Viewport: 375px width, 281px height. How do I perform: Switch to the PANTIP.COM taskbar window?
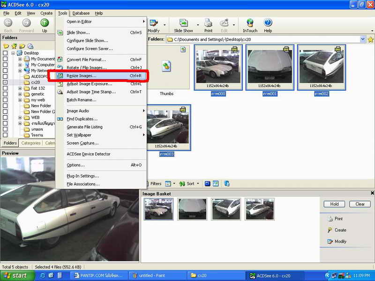tap(100, 275)
